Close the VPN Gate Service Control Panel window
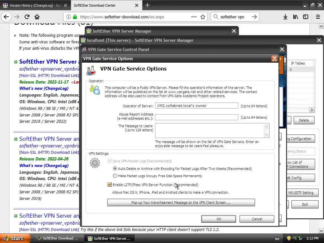 point(282,49)
